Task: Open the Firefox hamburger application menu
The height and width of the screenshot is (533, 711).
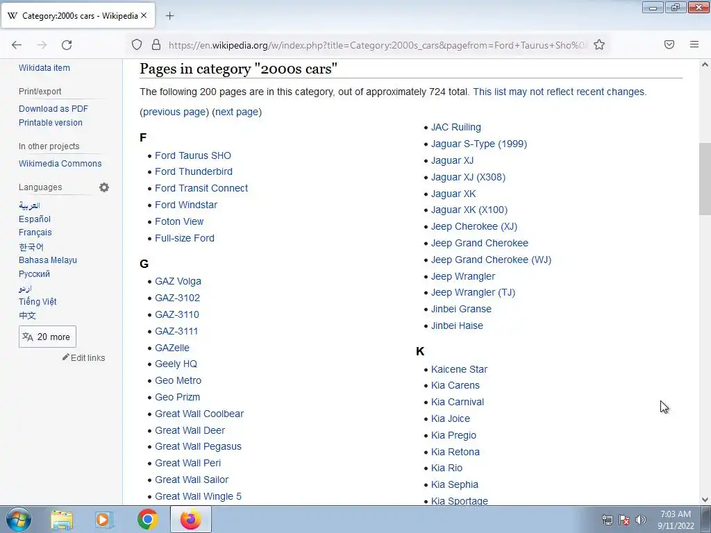Action: (x=694, y=44)
